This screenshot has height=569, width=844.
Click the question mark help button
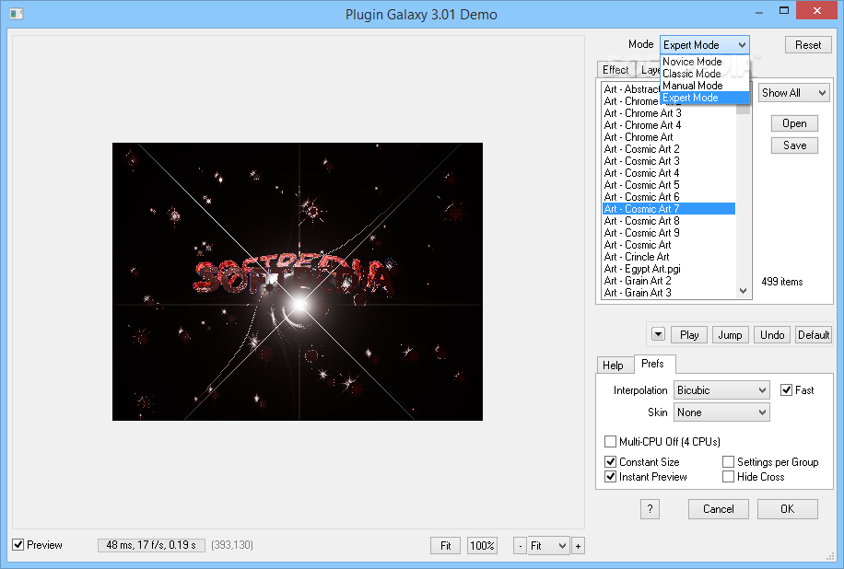coord(650,509)
